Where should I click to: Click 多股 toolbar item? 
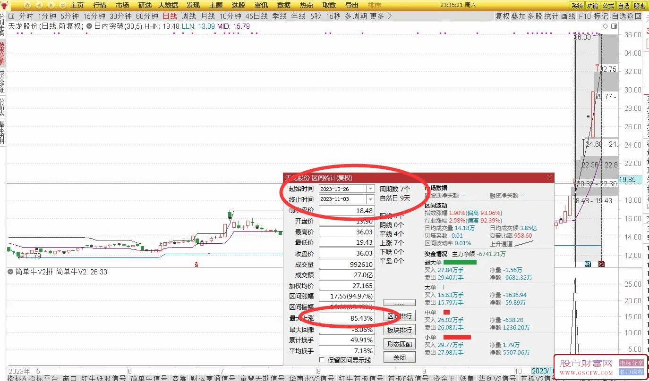tap(535, 16)
